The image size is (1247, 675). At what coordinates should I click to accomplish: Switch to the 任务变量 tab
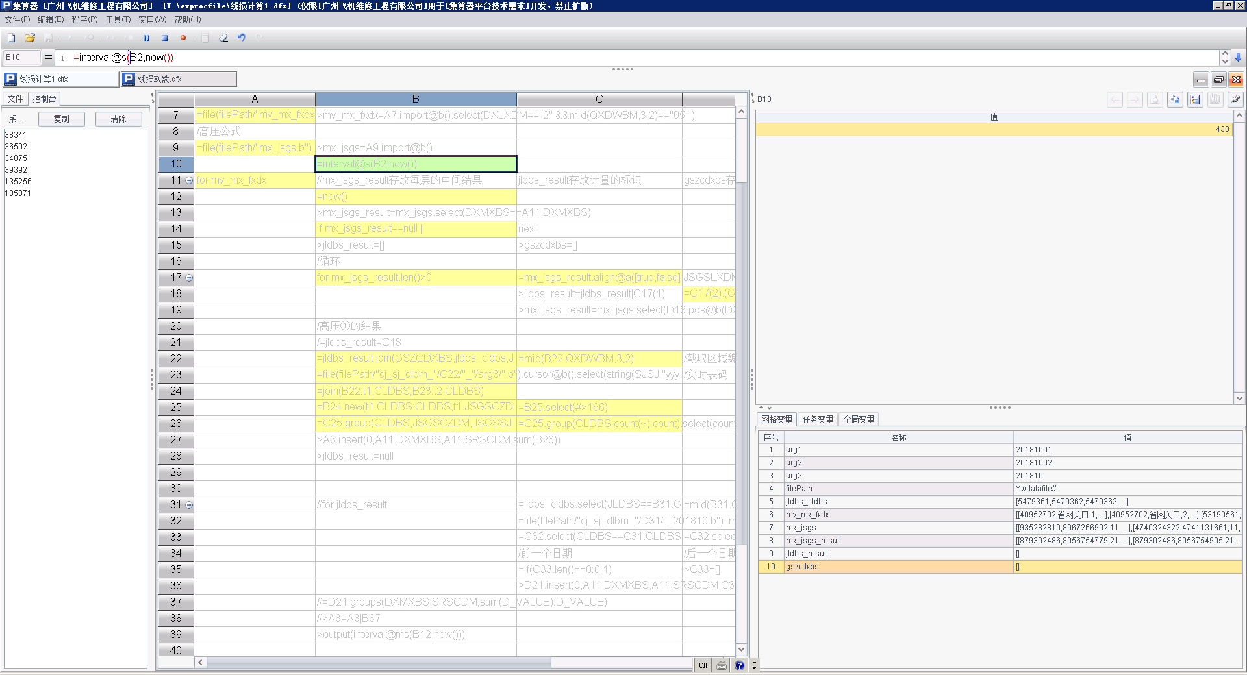pos(818,419)
